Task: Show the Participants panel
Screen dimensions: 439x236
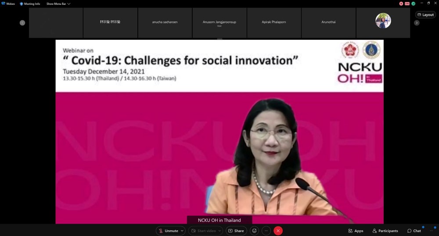Action: (385, 231)
